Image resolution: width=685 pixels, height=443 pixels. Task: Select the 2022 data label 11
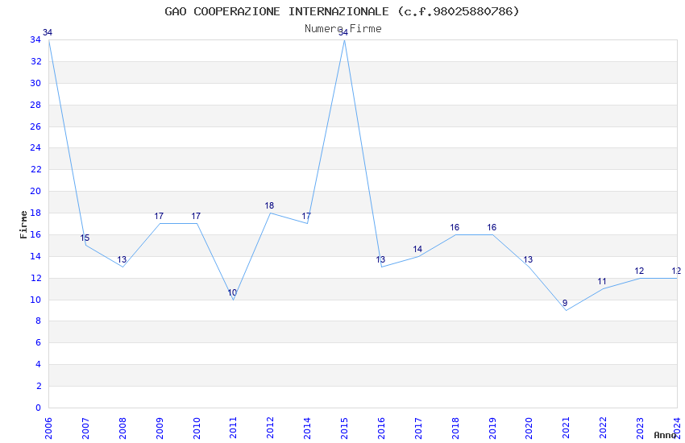coord(602,282)
